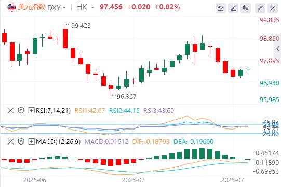Click the RSI1:42.67 value
Screen dimensions: 281x187
click(90, 111)
